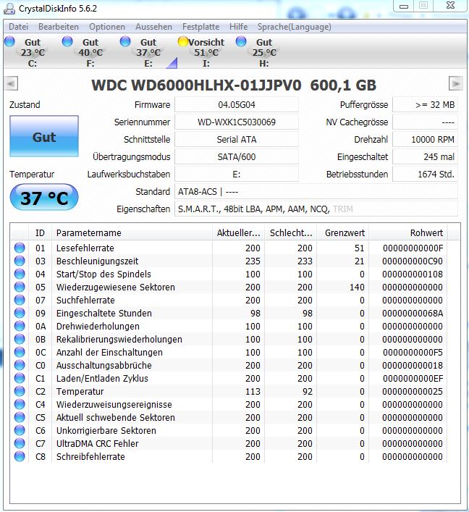Click the Puffergrösse field >= 32 MB

tap(426, 105)
